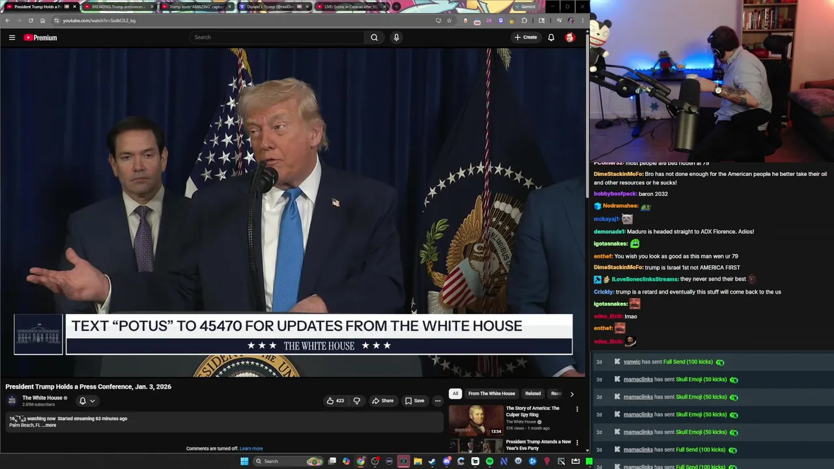The height and width of the screenshot is (469, 834).
Task: Click the YouTube search magnifier button
Action: [374, 37]
